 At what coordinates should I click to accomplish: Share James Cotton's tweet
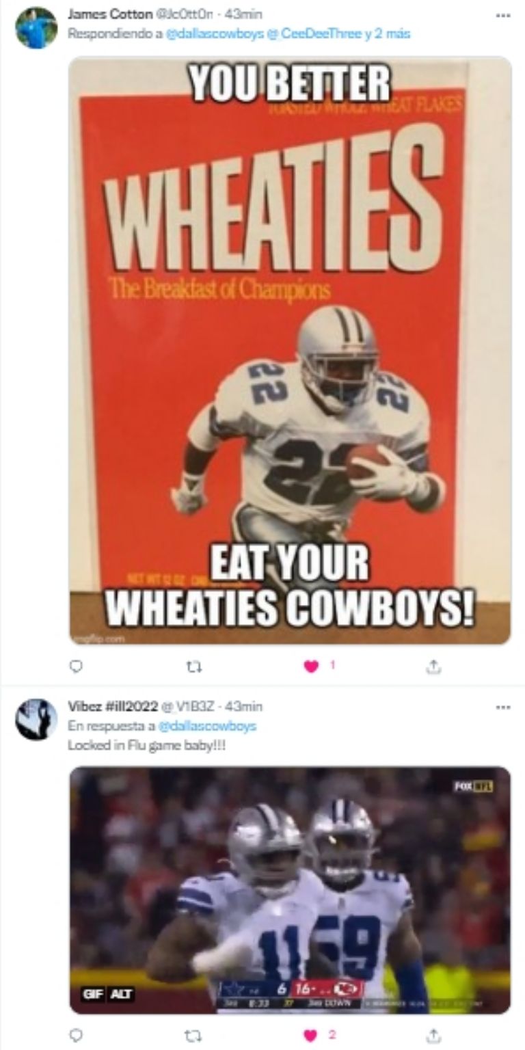[x=433, y=666]
